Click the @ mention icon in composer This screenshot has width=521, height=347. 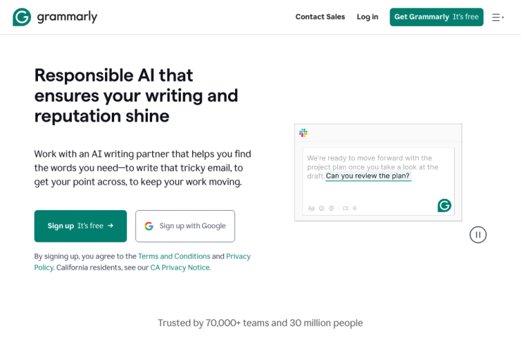[332, 208]
